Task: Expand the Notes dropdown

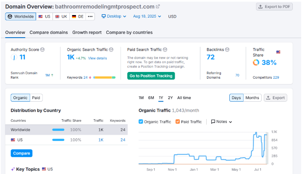Action: coord(221,122)
